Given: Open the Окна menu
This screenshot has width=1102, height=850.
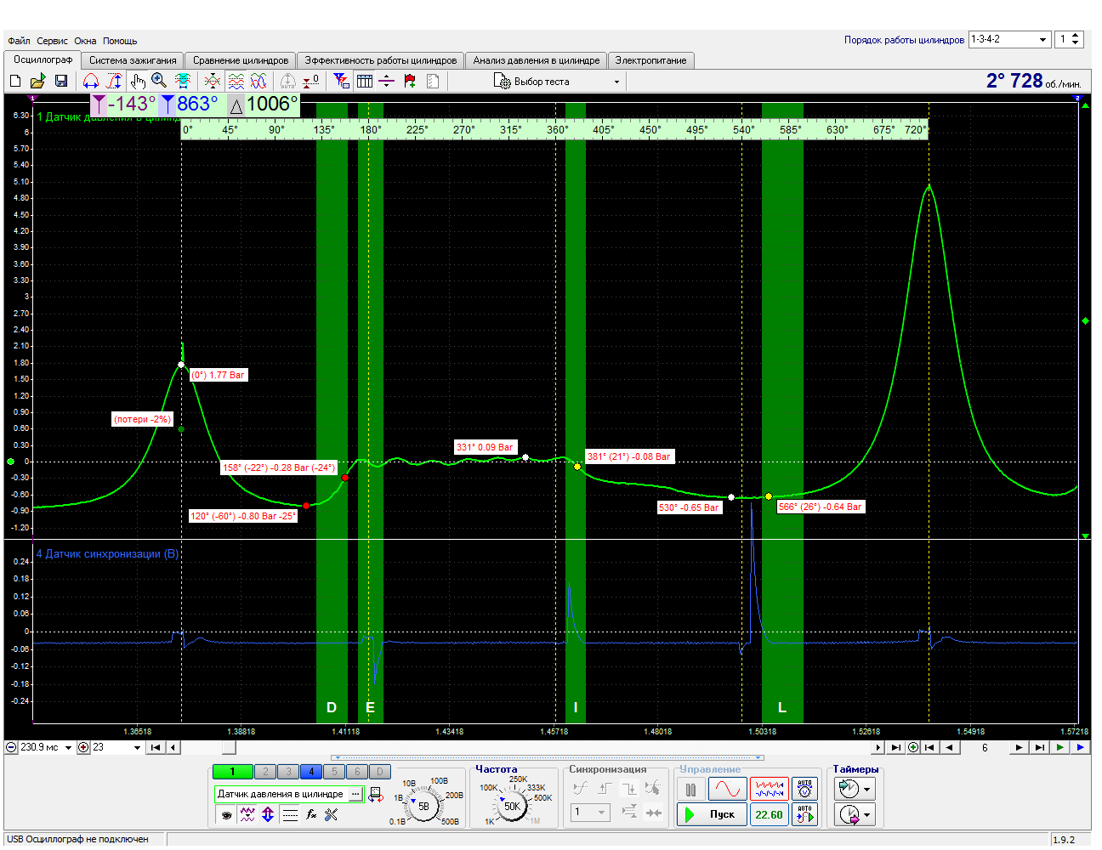Looking at the screenshot, I should [85, 41].
